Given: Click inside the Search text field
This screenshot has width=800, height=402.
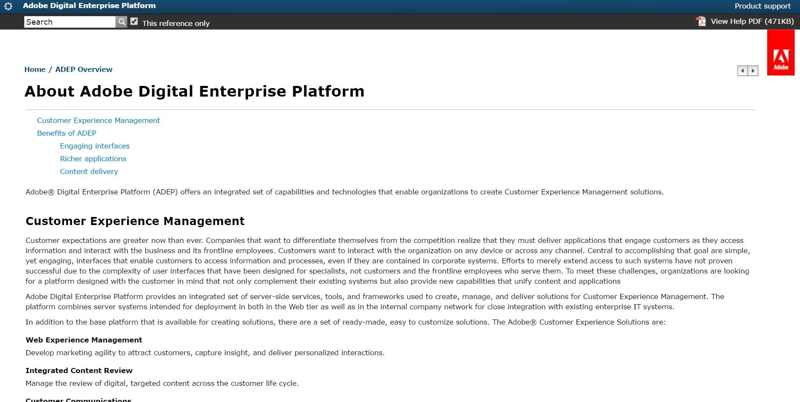Looking at the screenshot, I should tap(70, 22).
